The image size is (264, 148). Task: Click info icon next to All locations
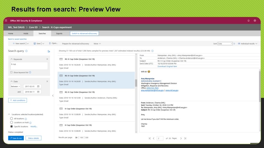click(26, 119)
